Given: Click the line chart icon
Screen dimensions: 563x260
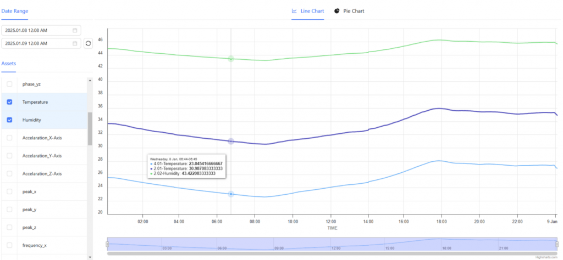Looking at the screenshot, I should coord(294,11).
